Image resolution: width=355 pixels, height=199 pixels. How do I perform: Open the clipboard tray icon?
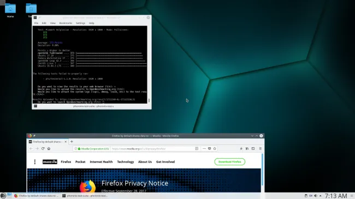pyautogui.click(x=306, y=196)
